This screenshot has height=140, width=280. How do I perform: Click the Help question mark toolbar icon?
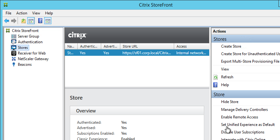click(x=40, y=21)
